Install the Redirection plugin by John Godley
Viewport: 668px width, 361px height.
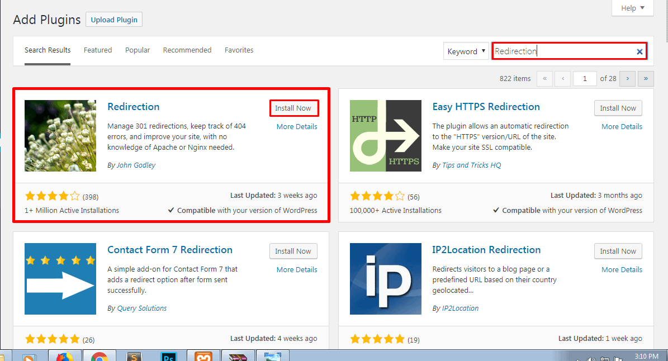[x=293, y=108]
